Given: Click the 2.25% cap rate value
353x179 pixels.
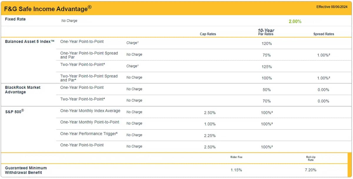Looking at the screenshot, I should coord(210,136).
